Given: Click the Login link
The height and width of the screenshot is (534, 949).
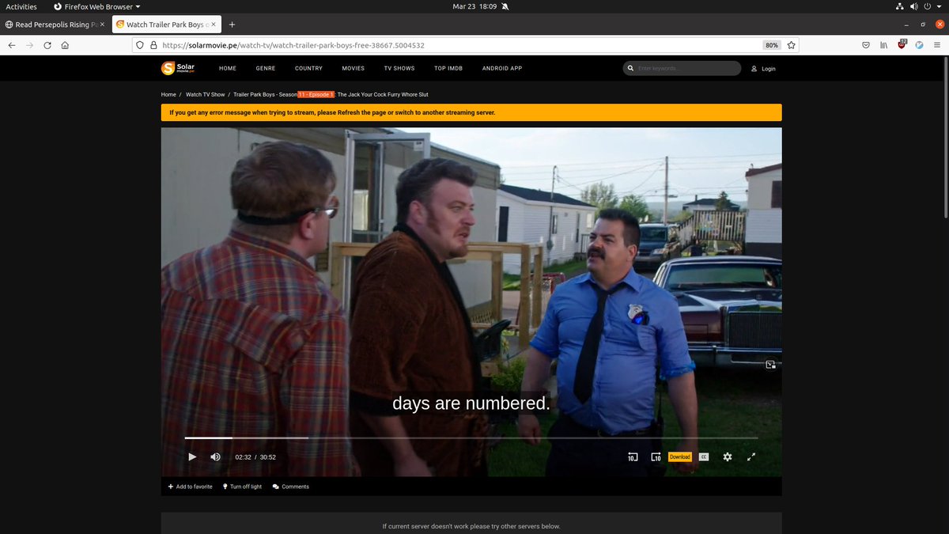Looking at the screenshot, I should [x=763, y=69].
